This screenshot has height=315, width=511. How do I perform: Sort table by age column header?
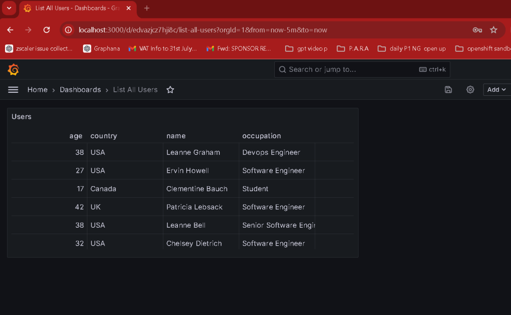click(x=75, y=136)
